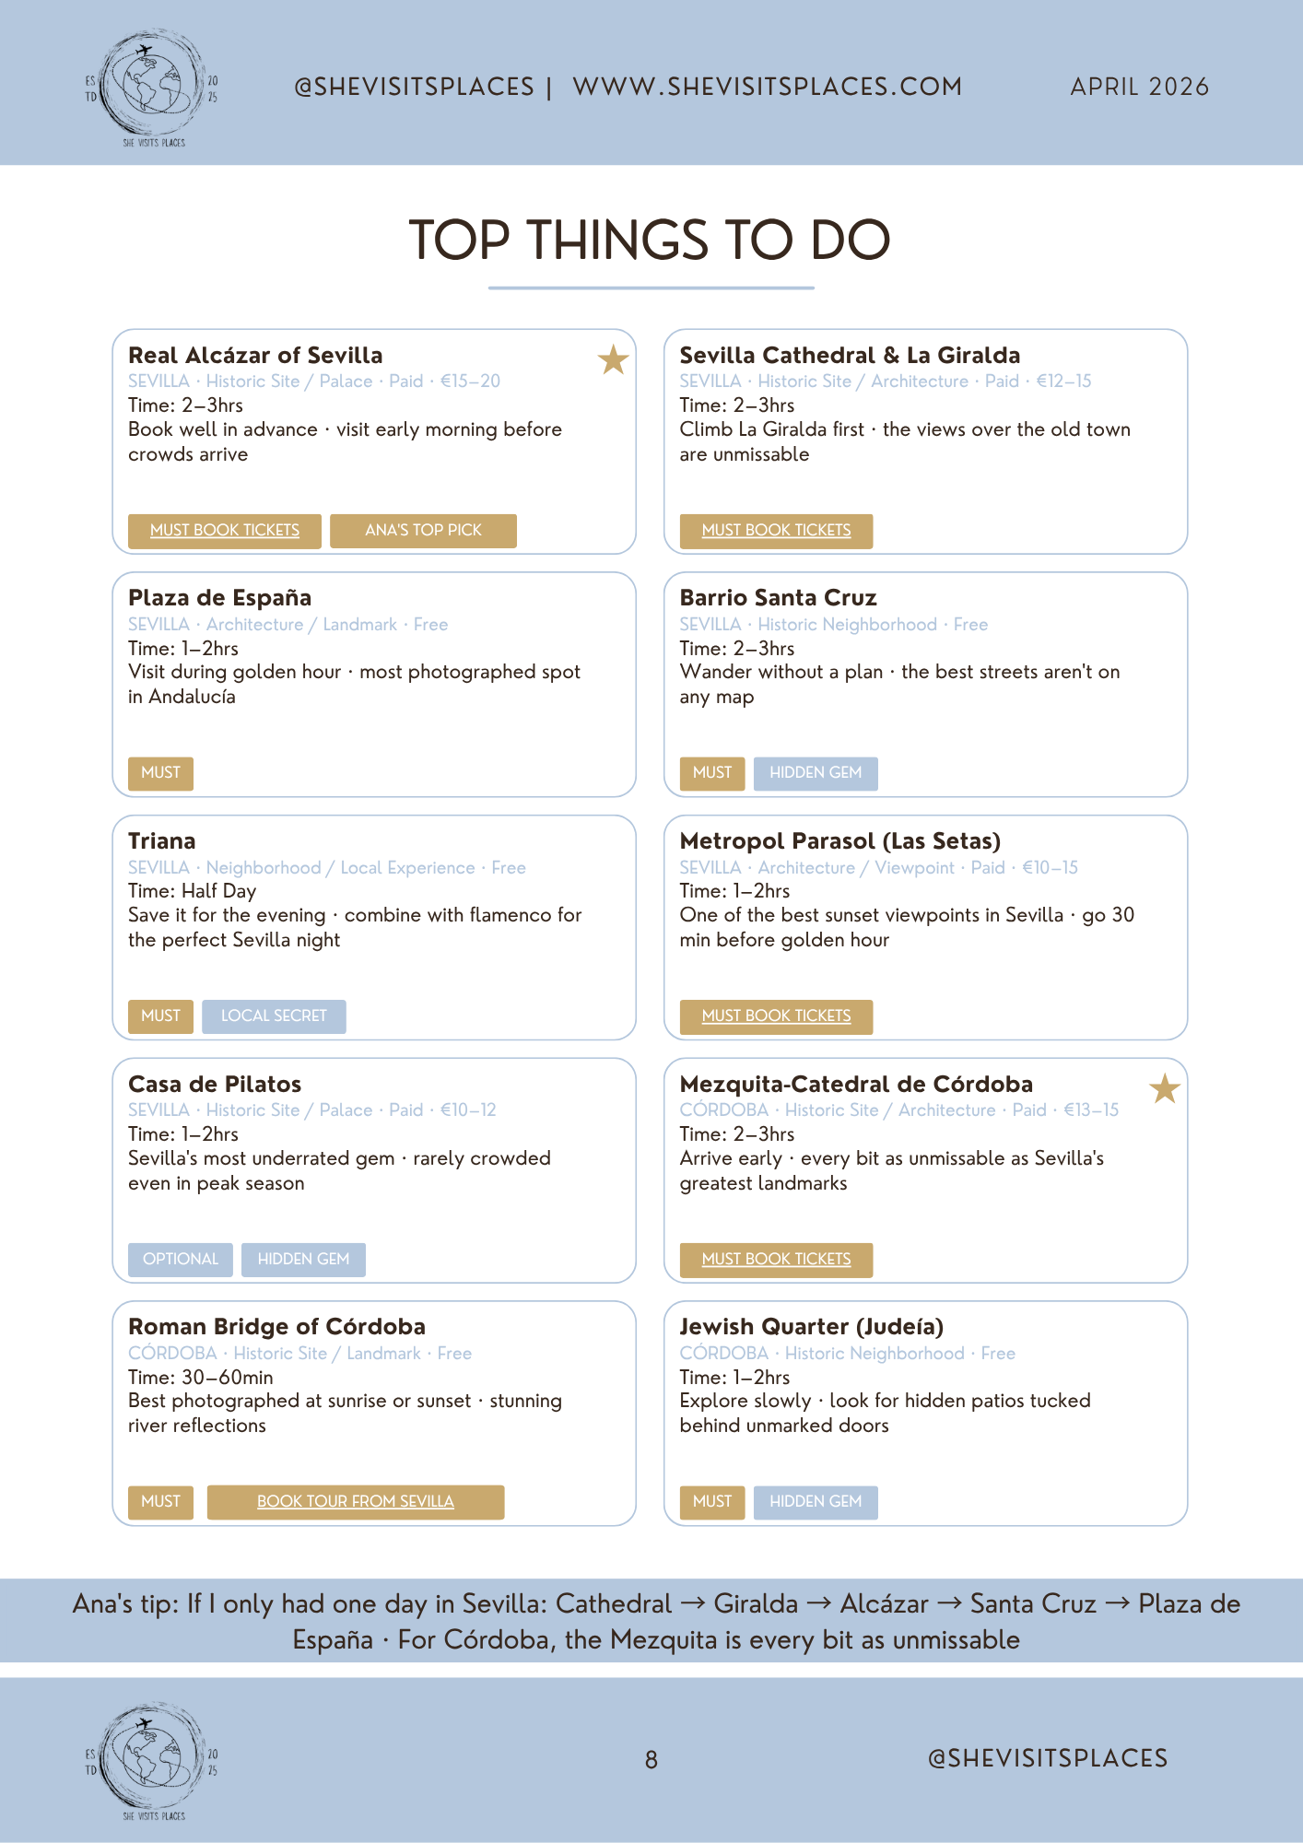
Task: Click the Ana's Top Pick tag
Action: (x=423, y=531)
